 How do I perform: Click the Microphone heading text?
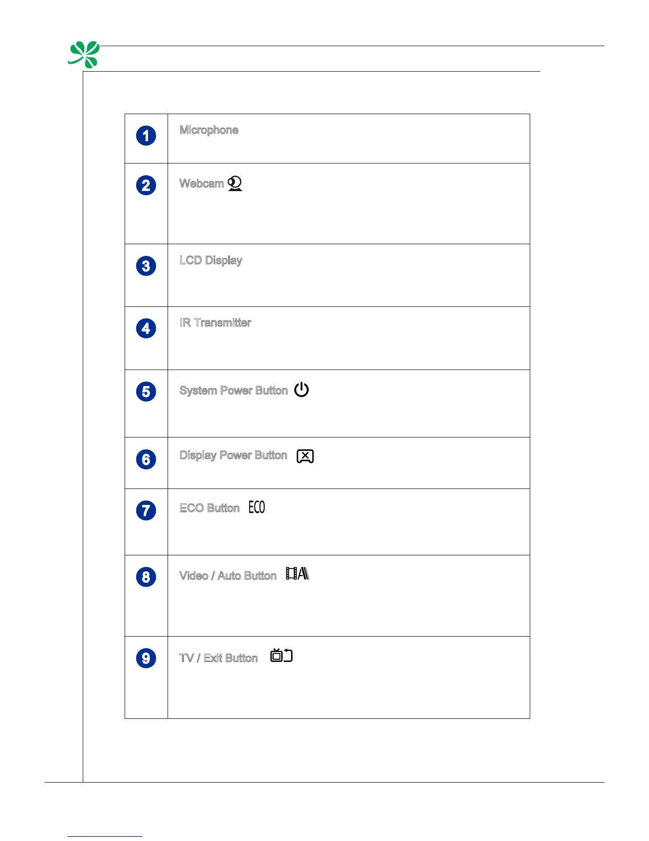(x=209, y=130)
